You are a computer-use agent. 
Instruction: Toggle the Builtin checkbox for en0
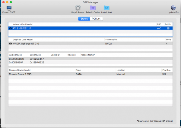pos(168,28)
